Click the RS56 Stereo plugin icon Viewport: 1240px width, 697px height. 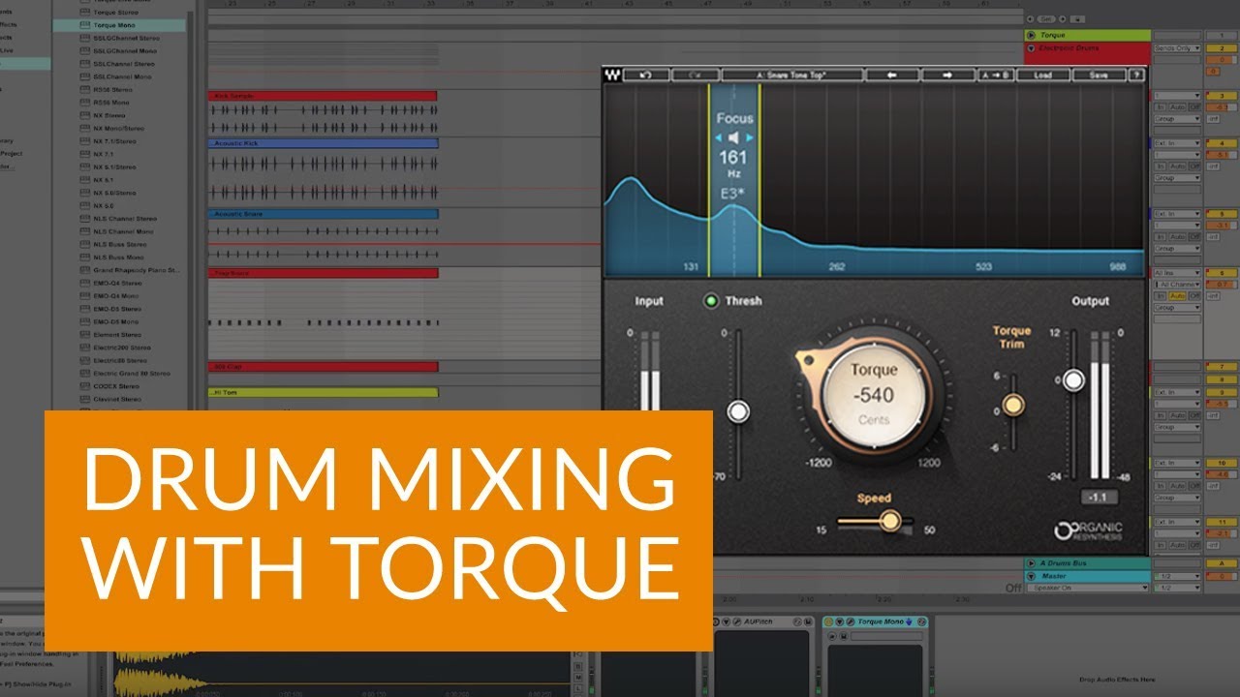85,90
